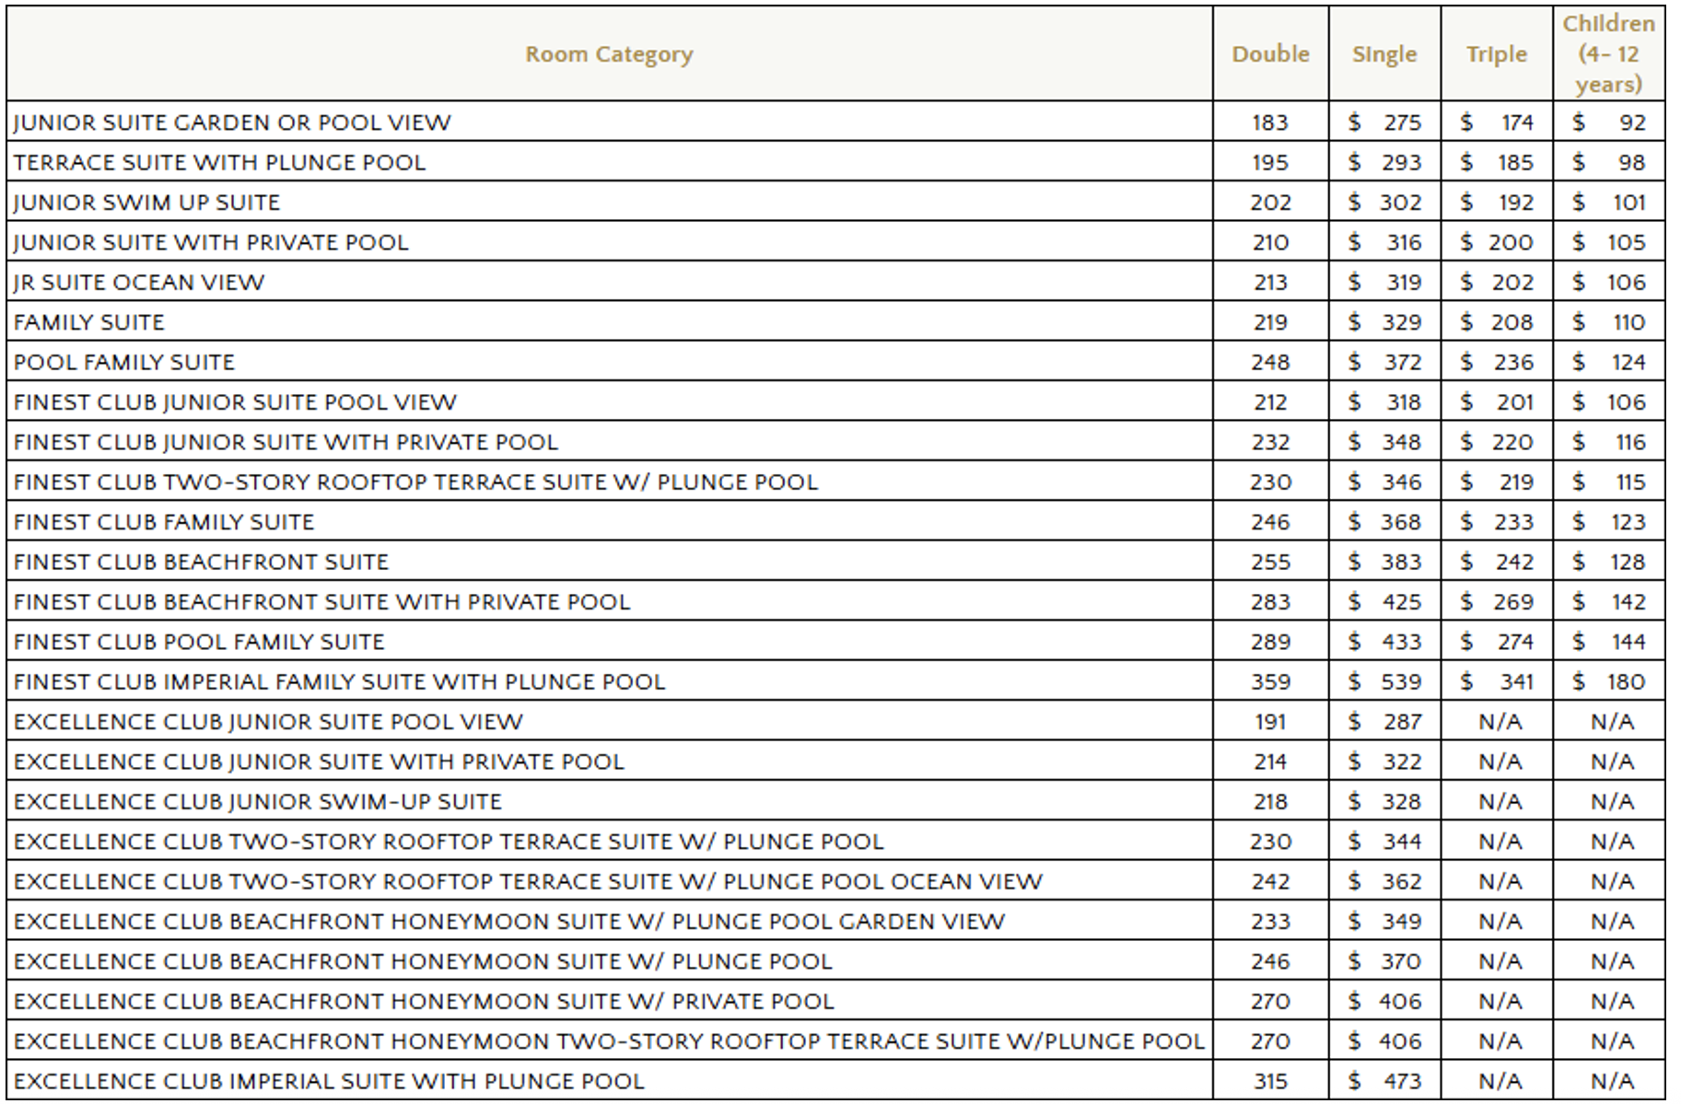Click the Finest Club Beachfront Suite label
Viewport: 1681px width, 1104px height.
tap(201, 563)
